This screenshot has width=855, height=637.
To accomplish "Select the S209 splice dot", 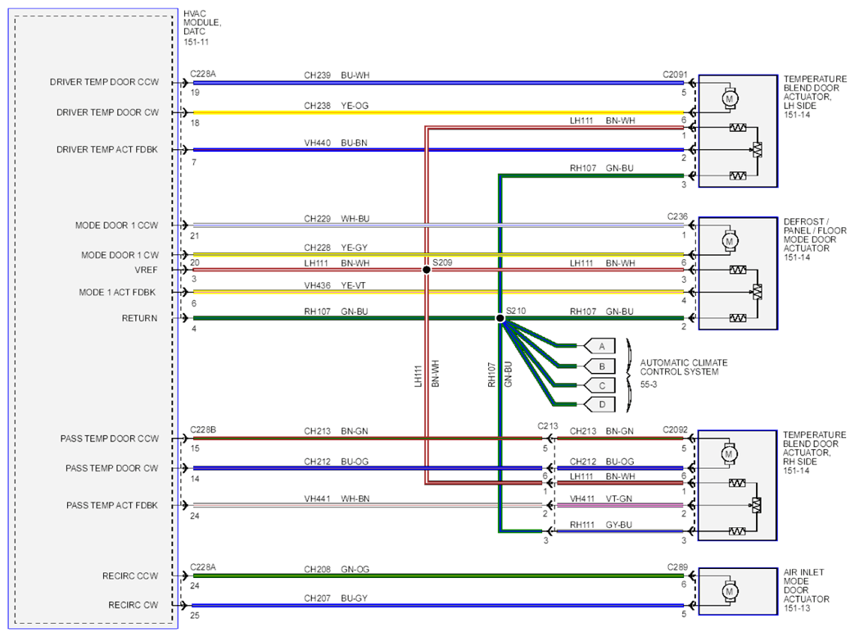I will [427, 270].
